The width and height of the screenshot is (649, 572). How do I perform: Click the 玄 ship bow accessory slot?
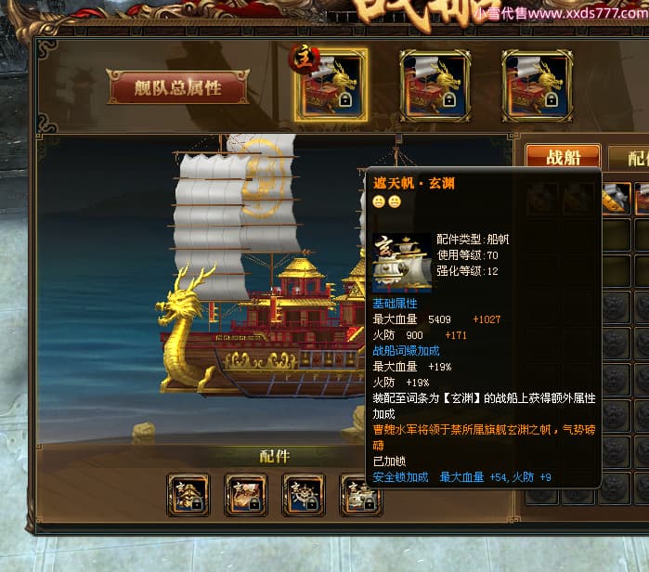click(188, 495)
